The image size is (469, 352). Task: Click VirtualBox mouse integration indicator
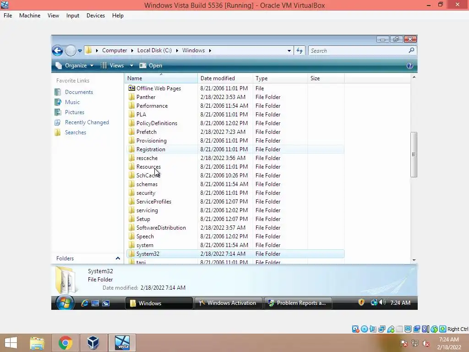point(434,329)
